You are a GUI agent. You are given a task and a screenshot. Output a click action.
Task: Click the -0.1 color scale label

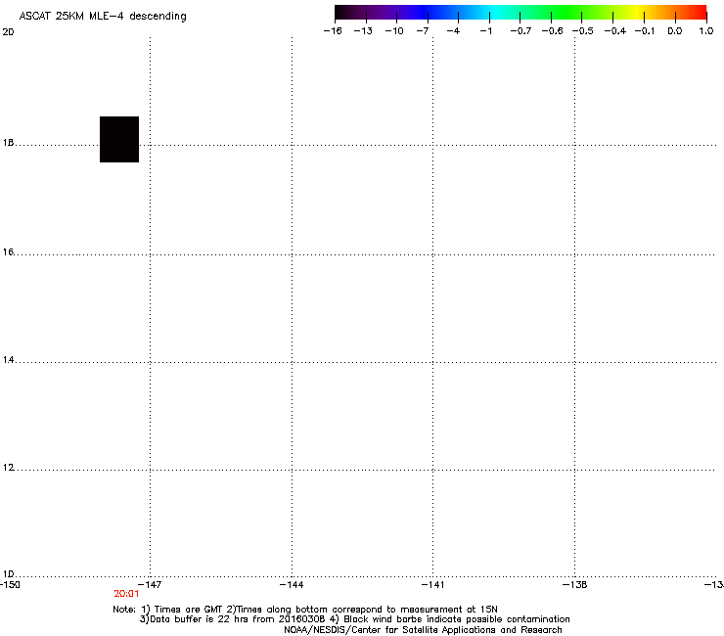point(645,31)
